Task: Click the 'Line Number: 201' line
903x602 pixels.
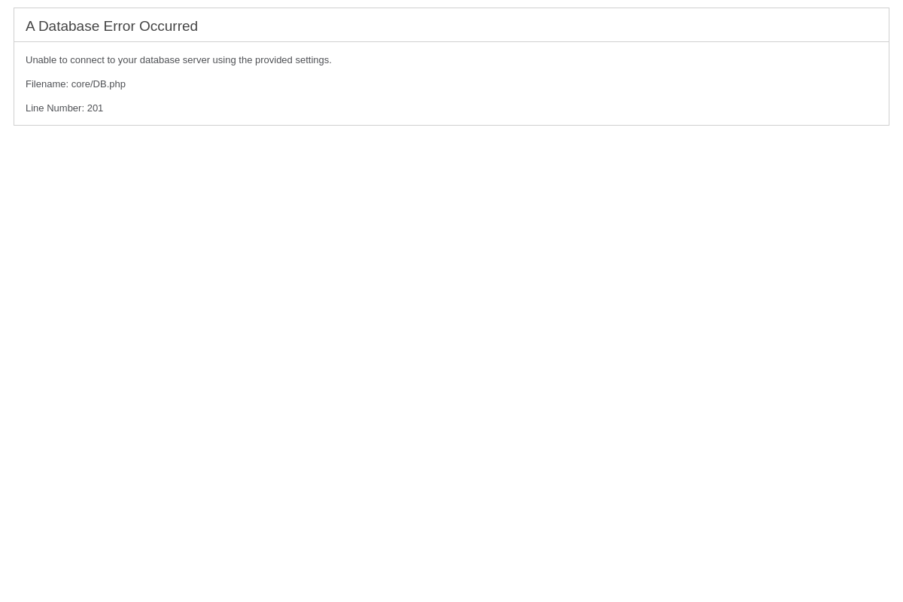Action: (64, 108)
